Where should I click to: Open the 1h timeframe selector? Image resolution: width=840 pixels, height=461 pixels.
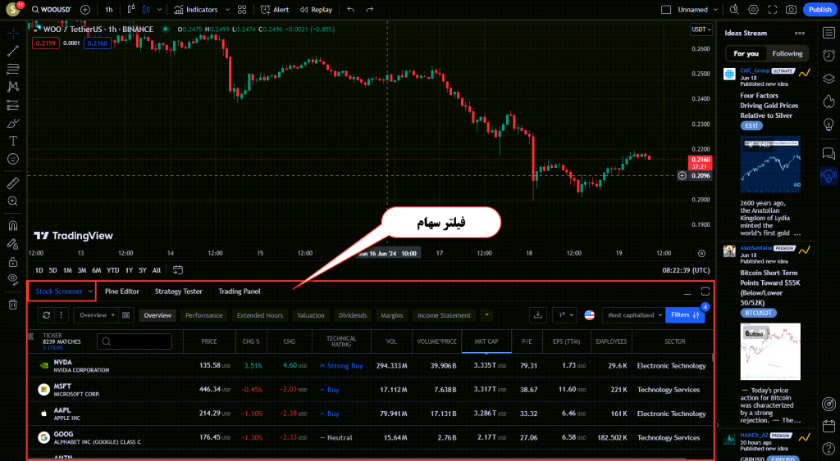point(109,10)
